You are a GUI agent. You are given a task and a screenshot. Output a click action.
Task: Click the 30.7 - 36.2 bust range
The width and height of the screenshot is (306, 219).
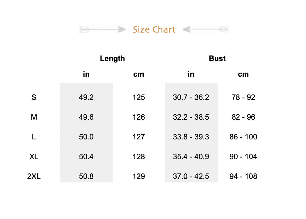point(191,97)
